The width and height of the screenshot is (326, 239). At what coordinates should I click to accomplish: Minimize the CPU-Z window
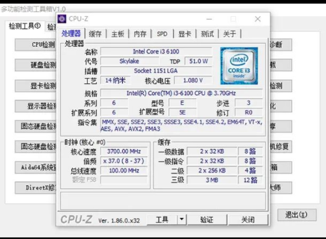209,19
